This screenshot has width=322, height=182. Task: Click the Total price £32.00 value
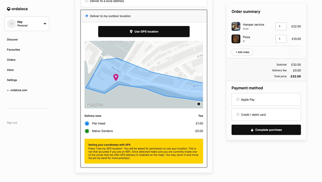click(x=296, y=76)
